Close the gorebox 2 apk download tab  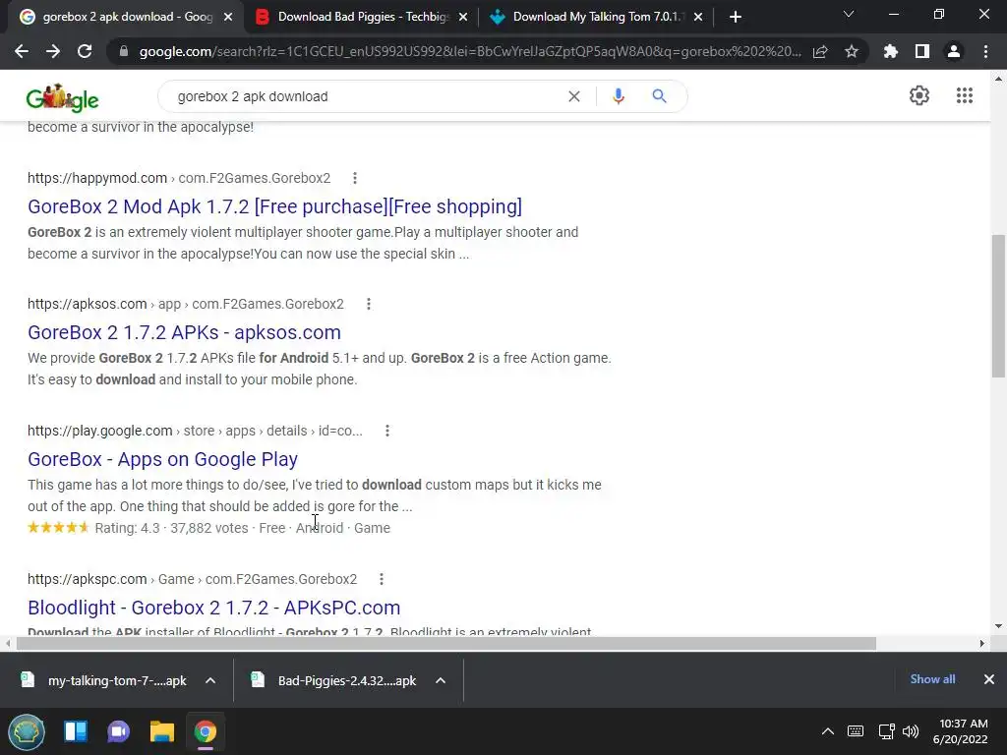tap(228, 18)
